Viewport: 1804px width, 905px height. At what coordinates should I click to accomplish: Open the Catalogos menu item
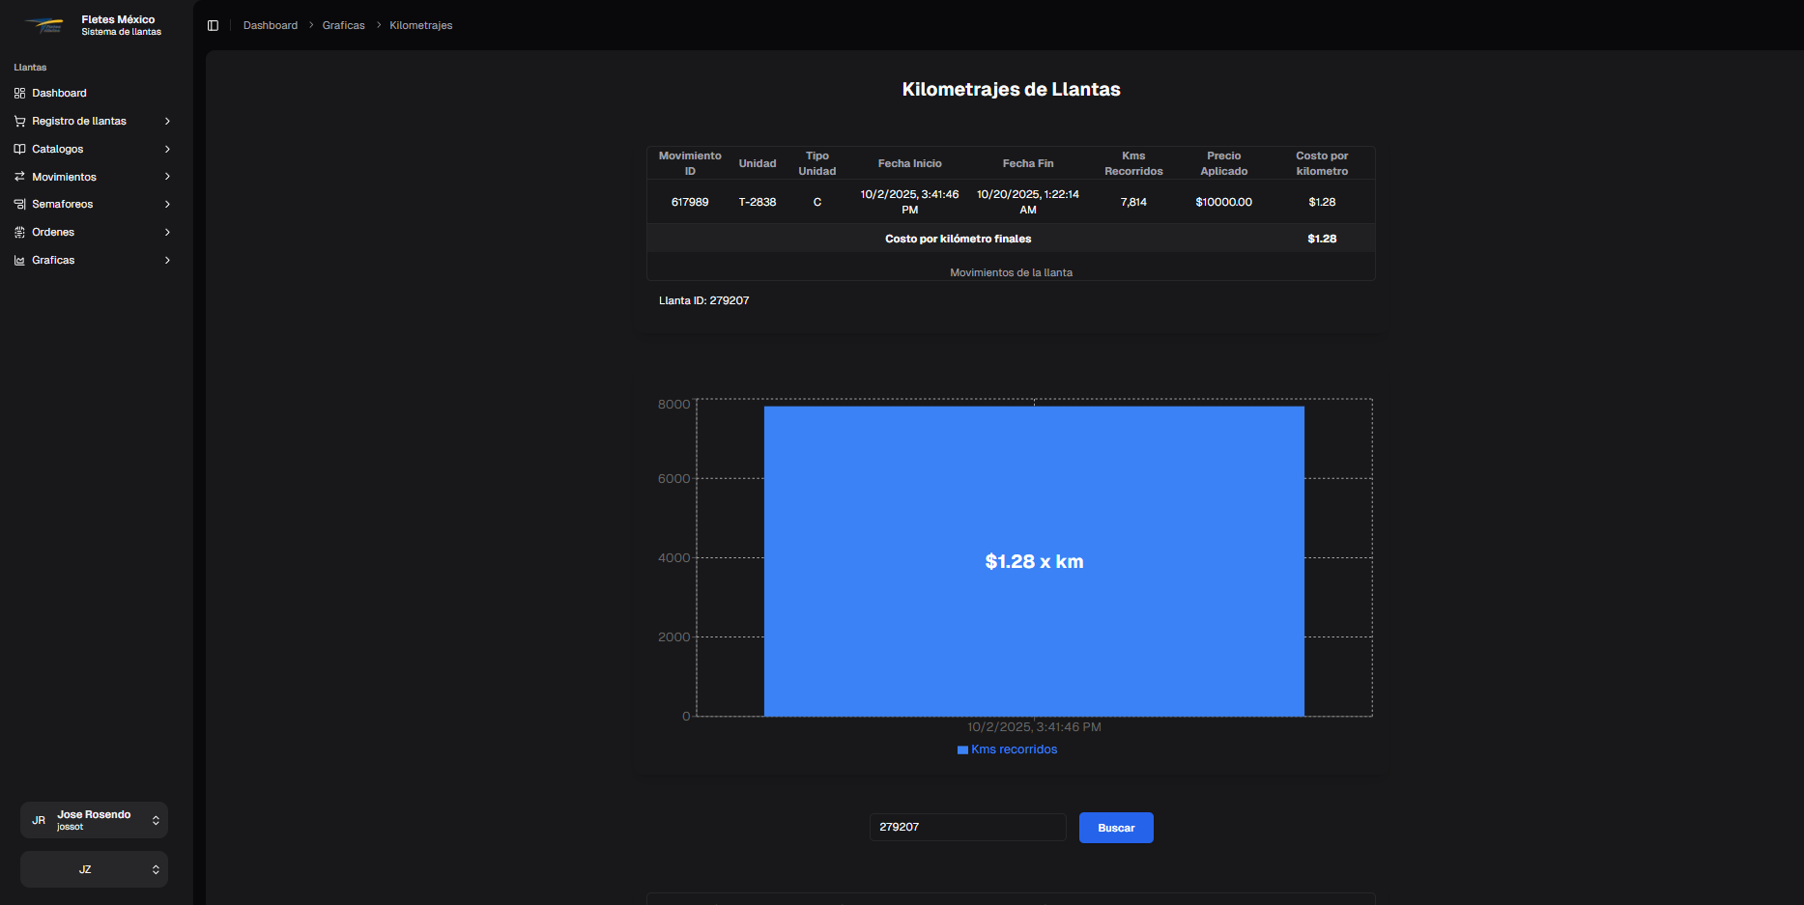tap(58, 150)
